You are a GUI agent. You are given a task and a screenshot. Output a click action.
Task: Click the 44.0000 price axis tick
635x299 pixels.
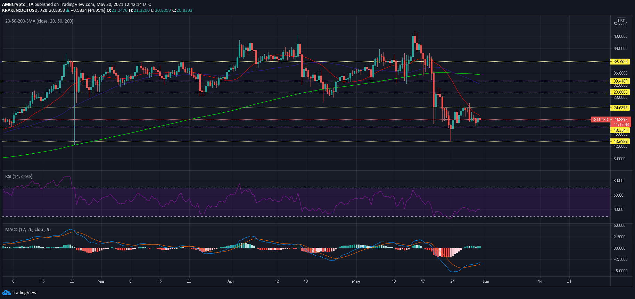[620, 49]
